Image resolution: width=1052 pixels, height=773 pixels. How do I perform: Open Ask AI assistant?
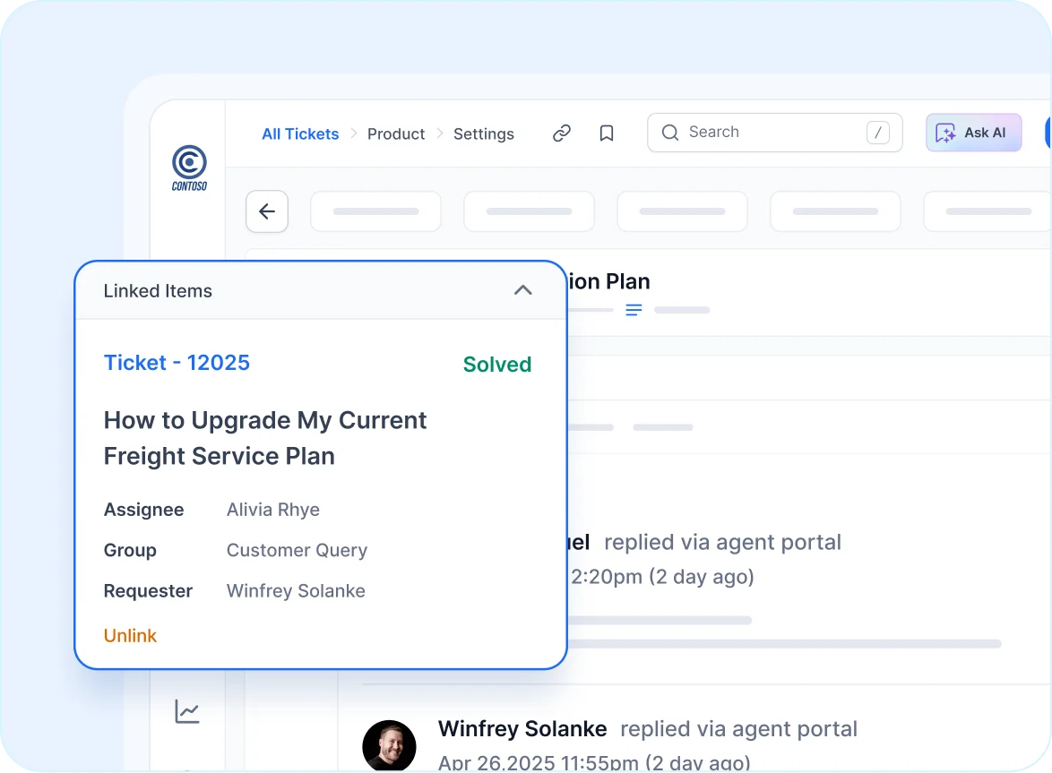[x=973, y=132]
